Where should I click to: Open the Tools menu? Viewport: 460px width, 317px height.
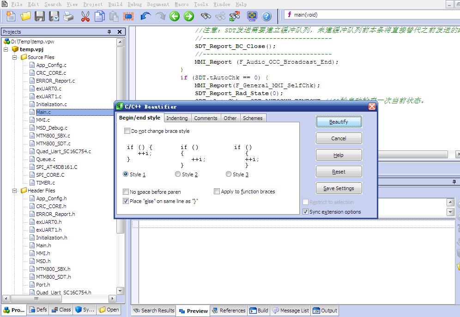pos(201,5)
